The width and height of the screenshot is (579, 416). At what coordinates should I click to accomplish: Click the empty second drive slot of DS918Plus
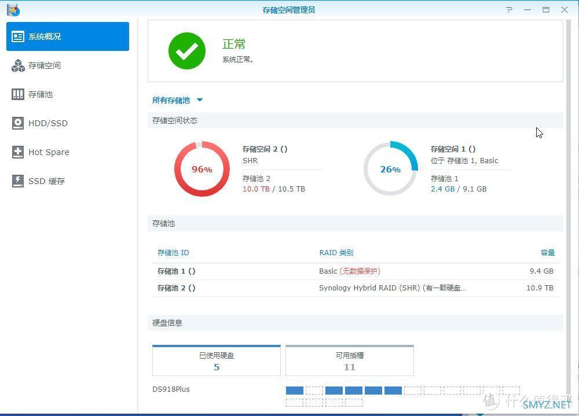click(x=314, y=391)
